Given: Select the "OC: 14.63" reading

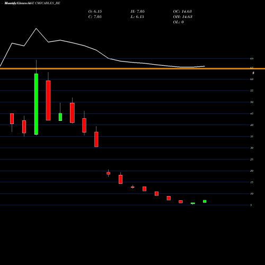Looking at the screenshot, I should 182,11.
